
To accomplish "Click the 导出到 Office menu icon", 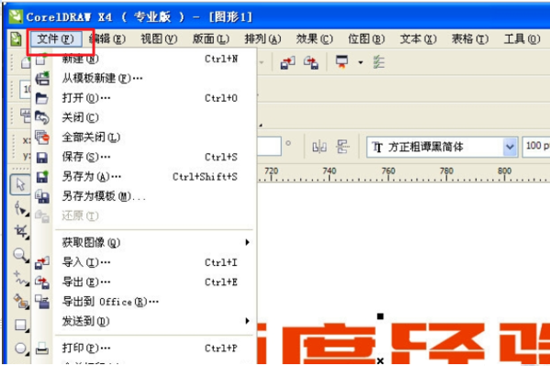I will 42,302.
